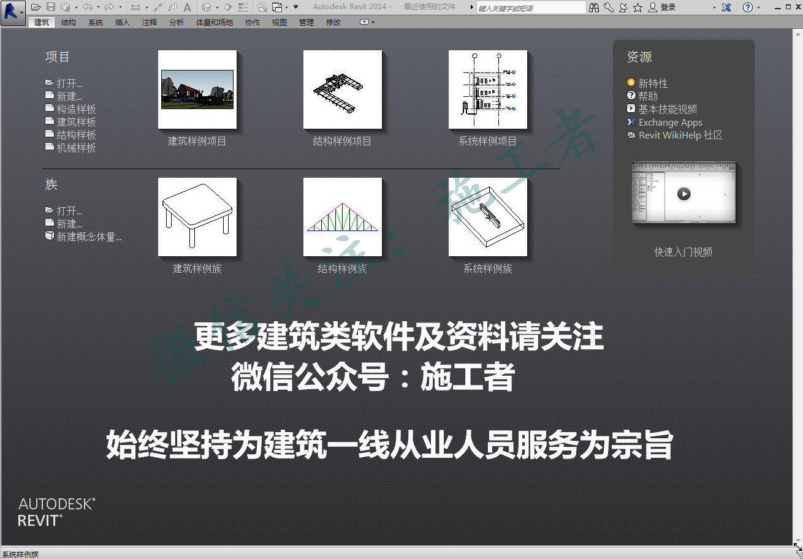Viewport: 803px width, 559px height.
Task: Click the Thin Lines icon
Action: (x=243, y=7)
